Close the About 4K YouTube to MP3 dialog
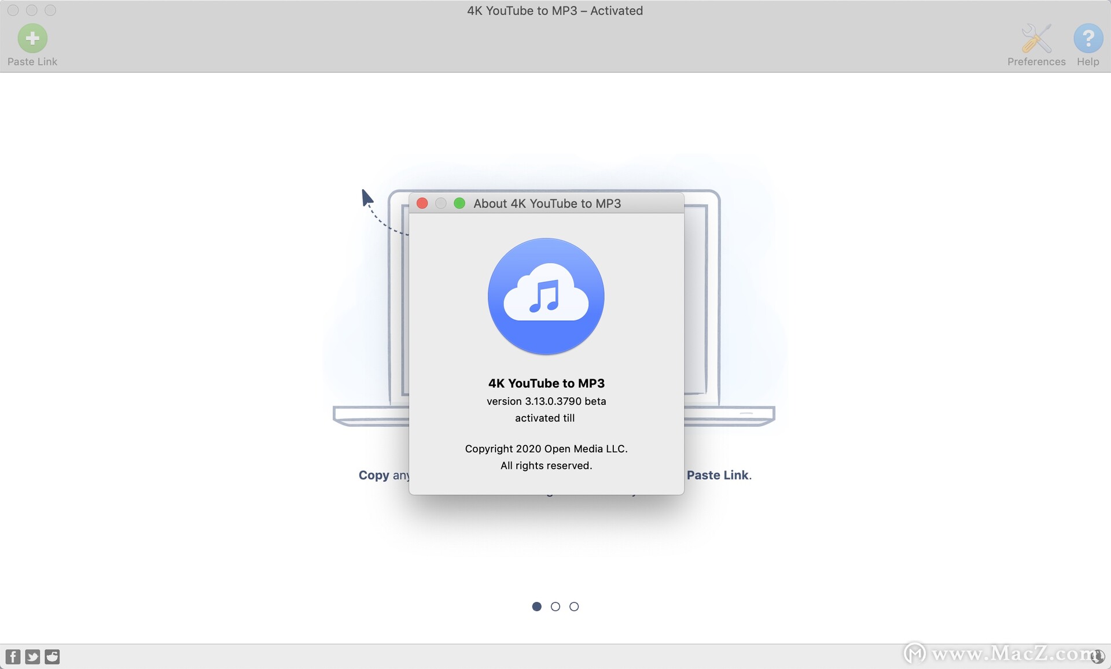The width and height of the screenshot is (1111, 669). pos(422,204)
